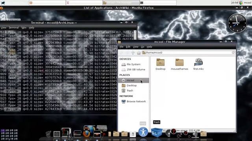Open View menu in Terminal window
The width and height of the screenshot is (252, 141).
(x=4, y=28)
